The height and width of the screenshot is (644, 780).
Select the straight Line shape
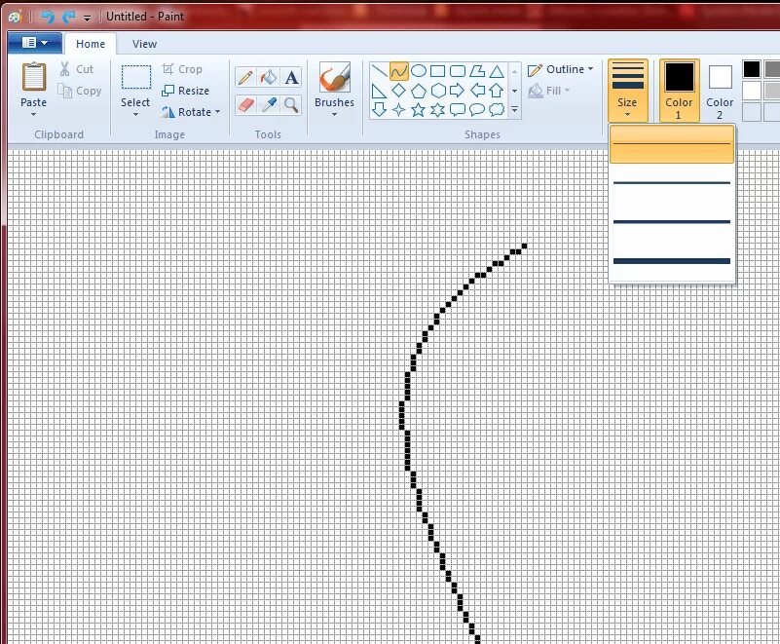380,71
